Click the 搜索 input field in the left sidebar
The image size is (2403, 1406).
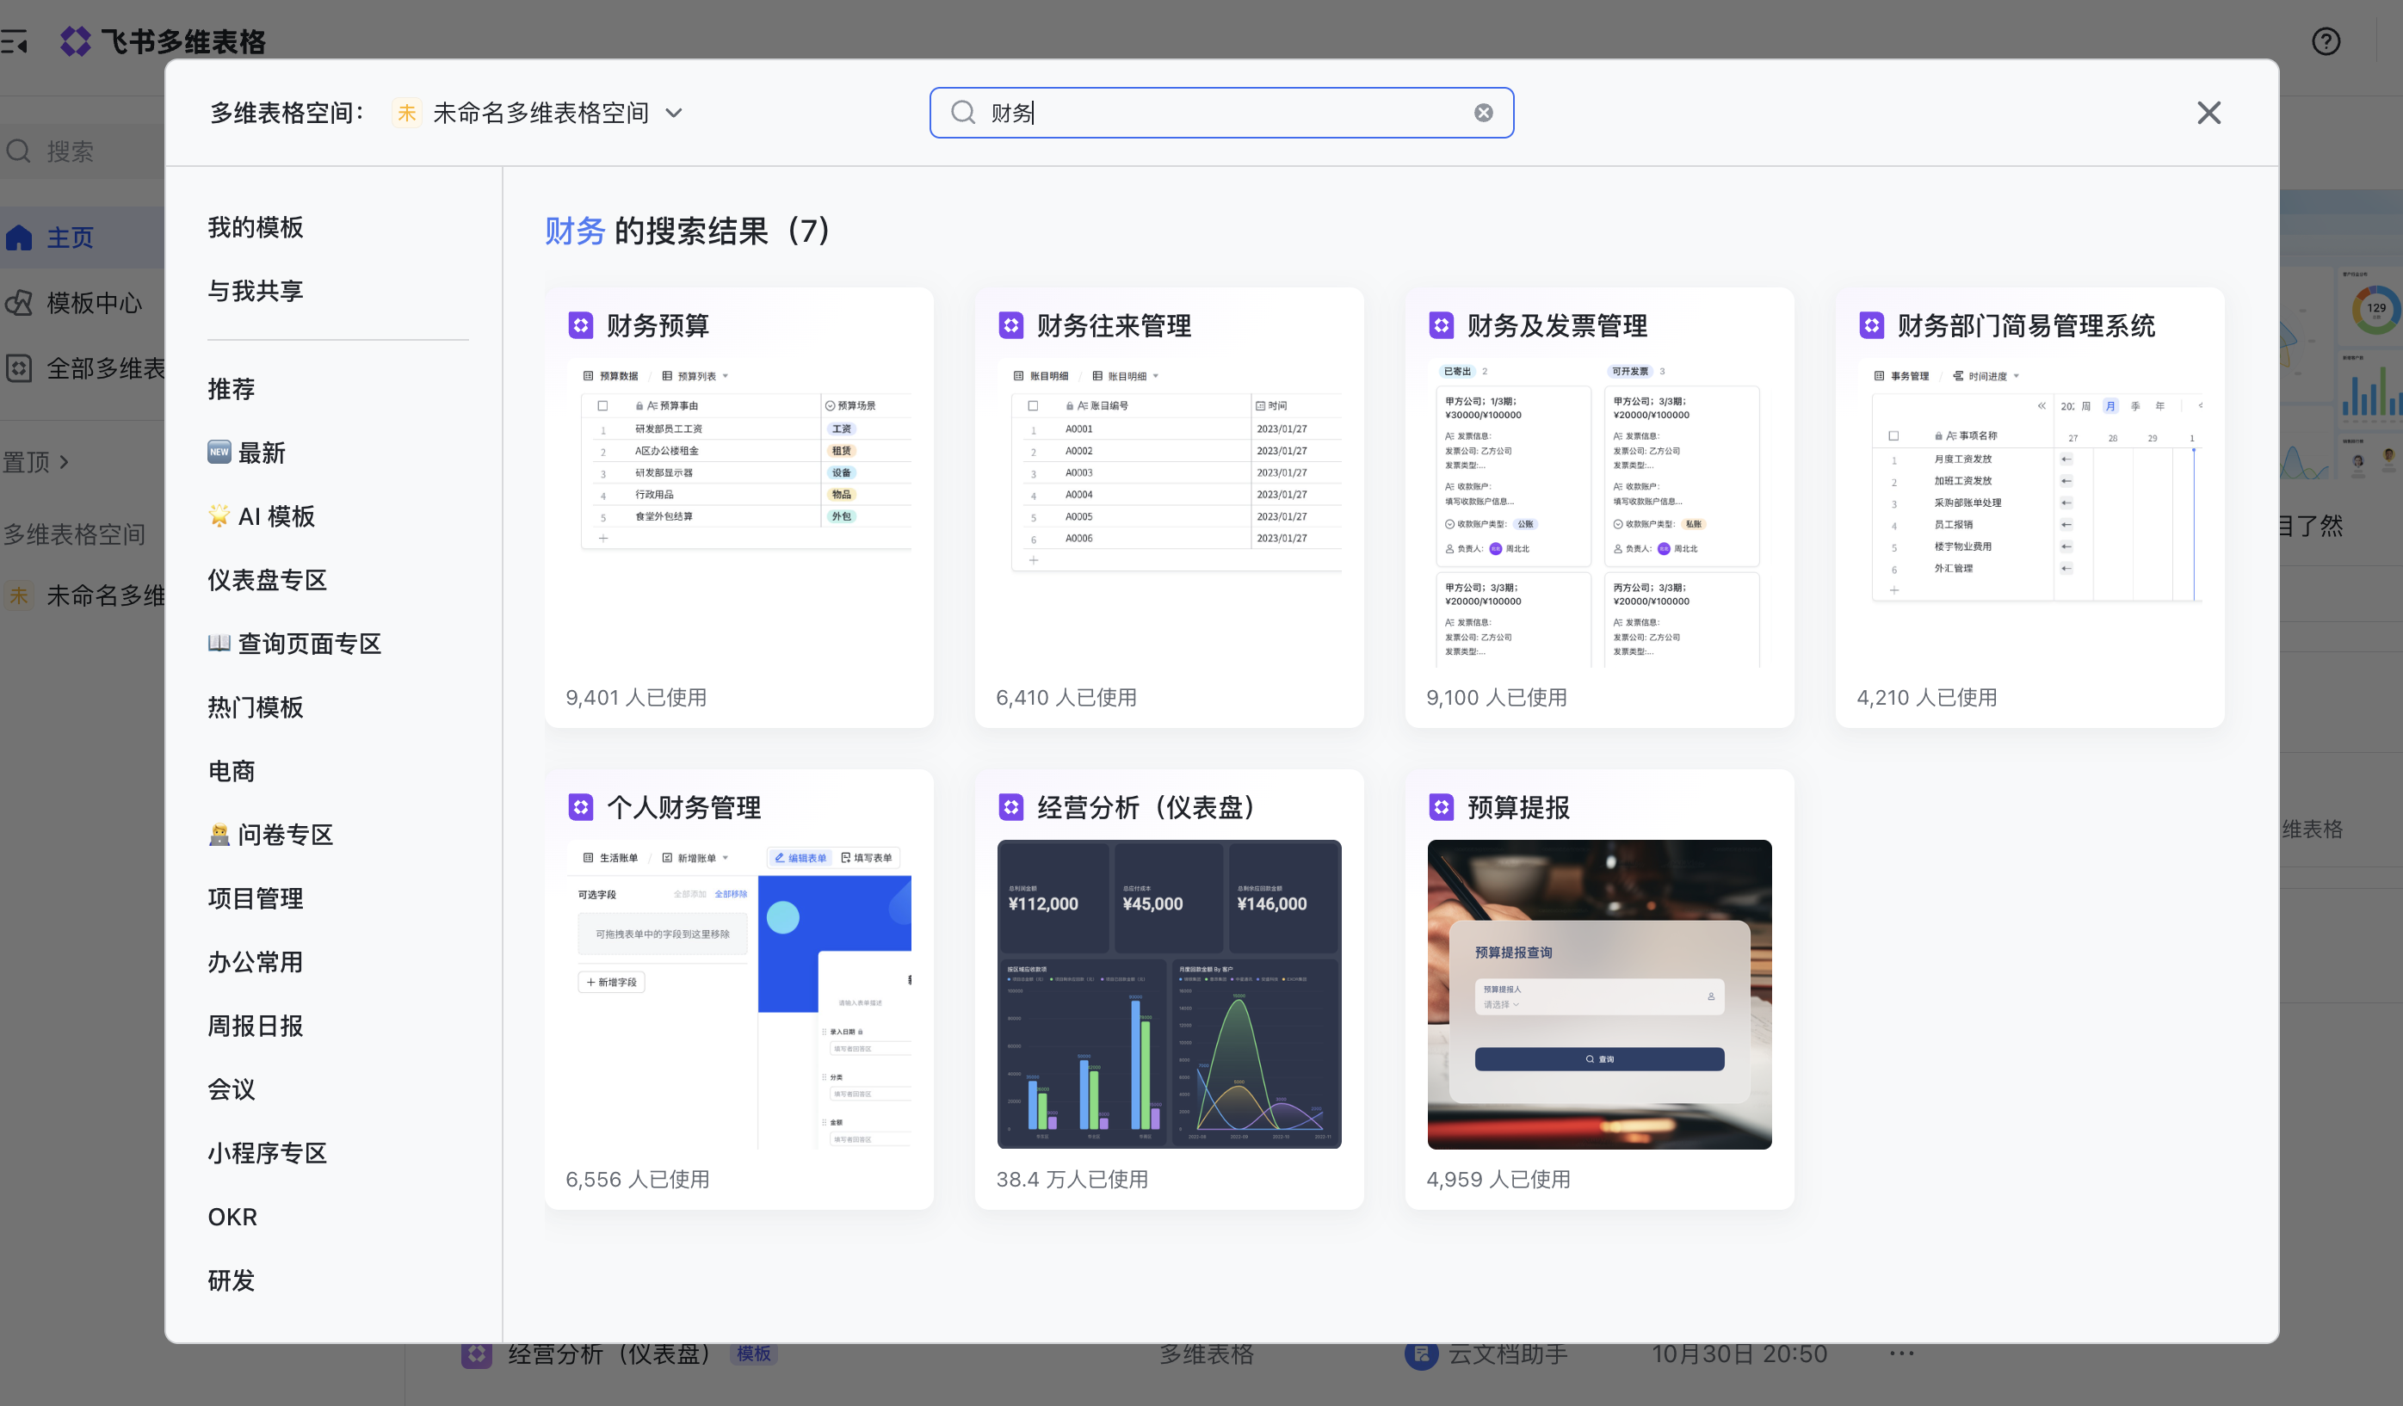coord(71,151)
